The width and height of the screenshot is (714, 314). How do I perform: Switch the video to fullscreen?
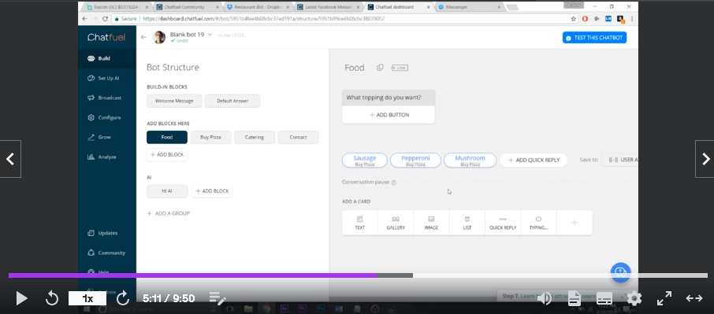pyautogui.click(x=664, y=298)
